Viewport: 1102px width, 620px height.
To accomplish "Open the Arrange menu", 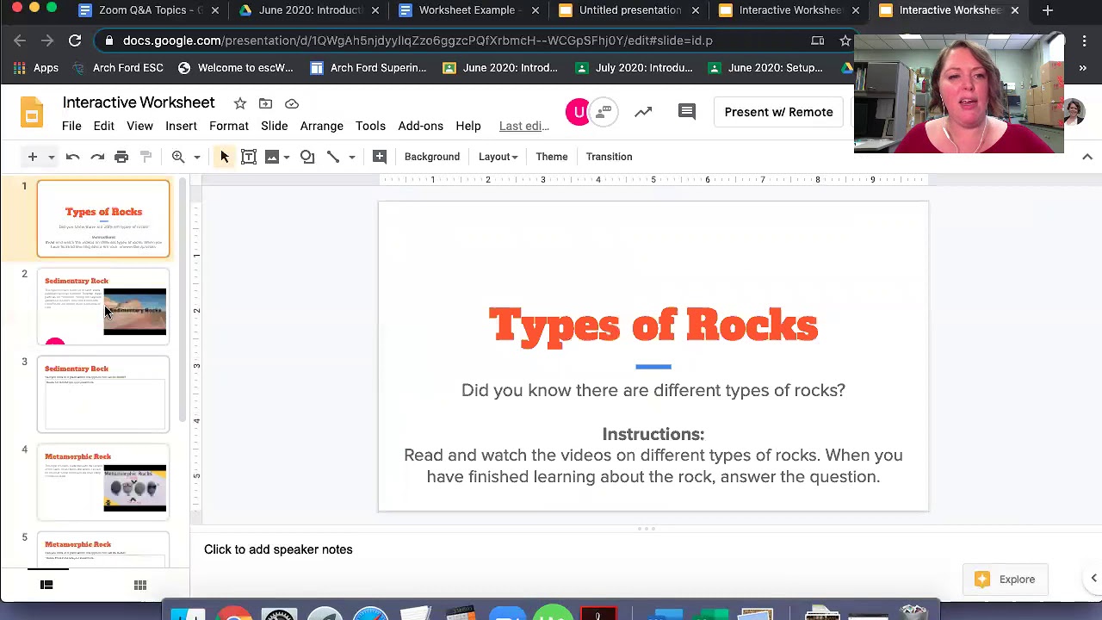I will [x=321, y=126].
